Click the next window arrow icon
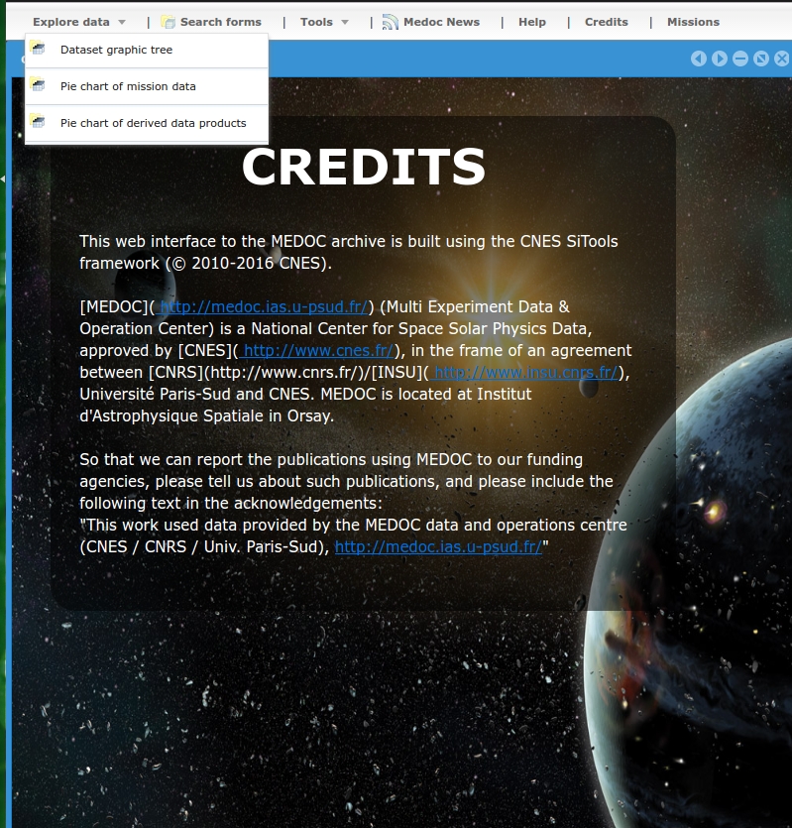The height and width of the screenshot is (828, 792). pos(719,59)
